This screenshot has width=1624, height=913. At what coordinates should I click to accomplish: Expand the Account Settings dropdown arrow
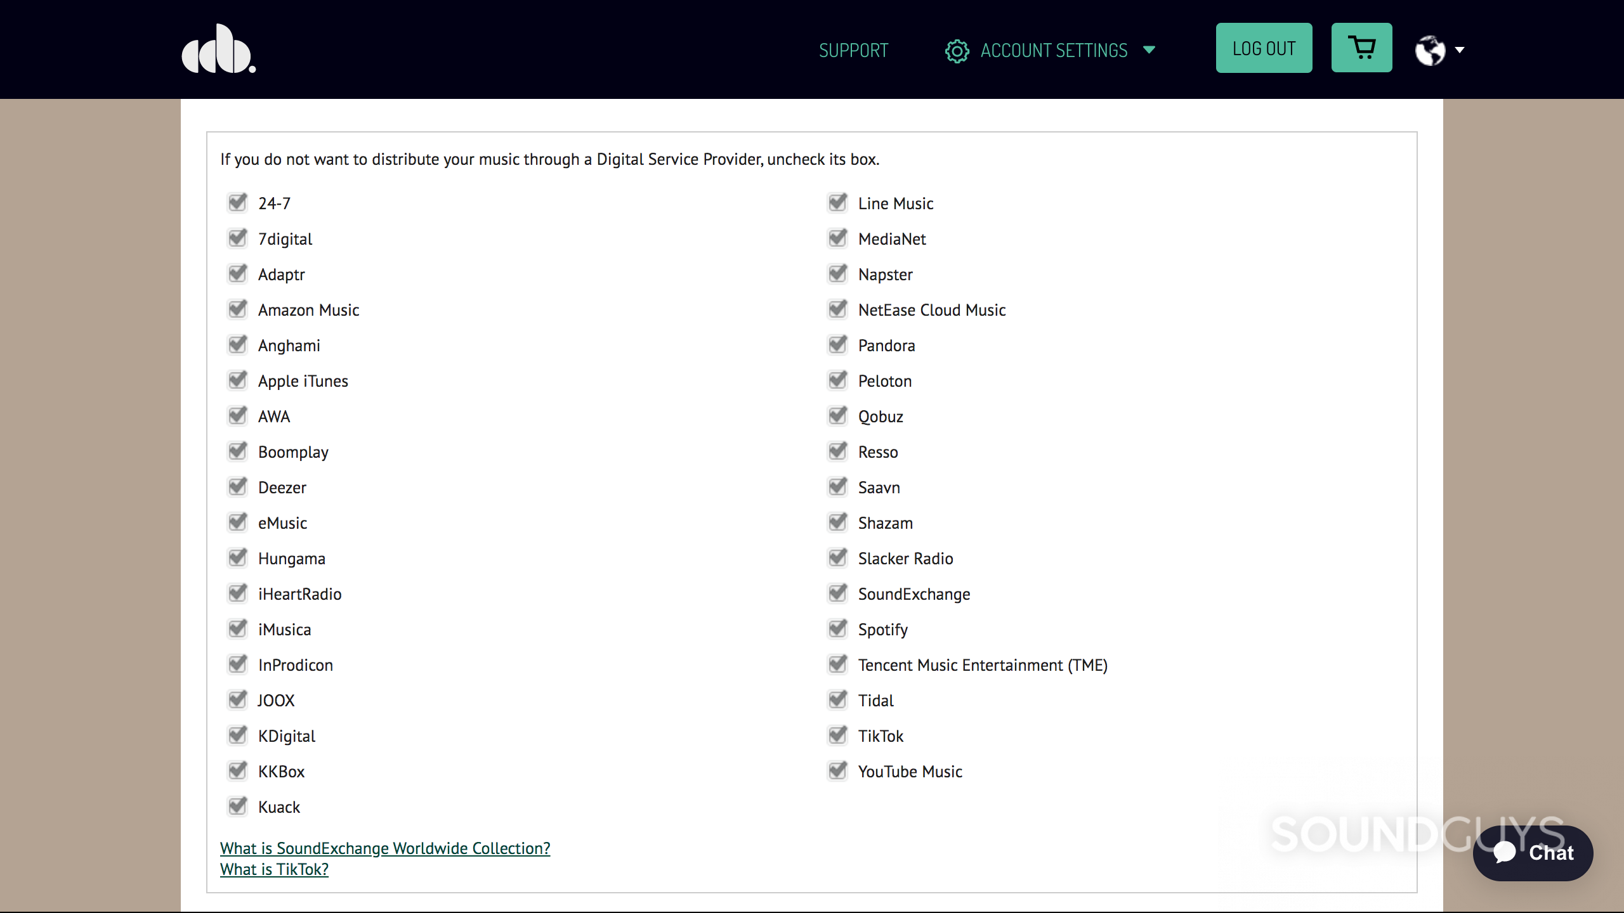point(1149,49)
